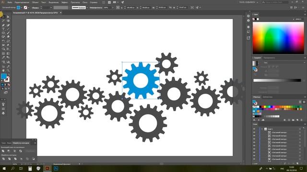Open the brush definition dropdown
The width and height of the screenshot is (307, 172).
click(x=87, y=8)
